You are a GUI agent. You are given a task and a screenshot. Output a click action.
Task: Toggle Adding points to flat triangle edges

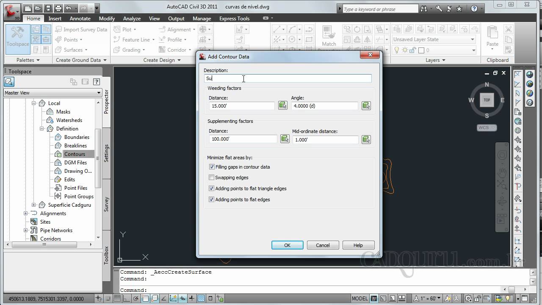click(x=212, y=189)
